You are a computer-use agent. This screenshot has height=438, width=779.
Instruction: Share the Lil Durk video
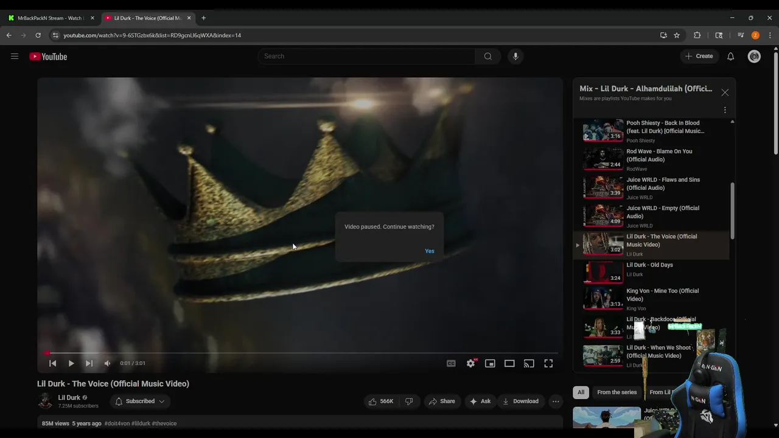pos(442,401)
